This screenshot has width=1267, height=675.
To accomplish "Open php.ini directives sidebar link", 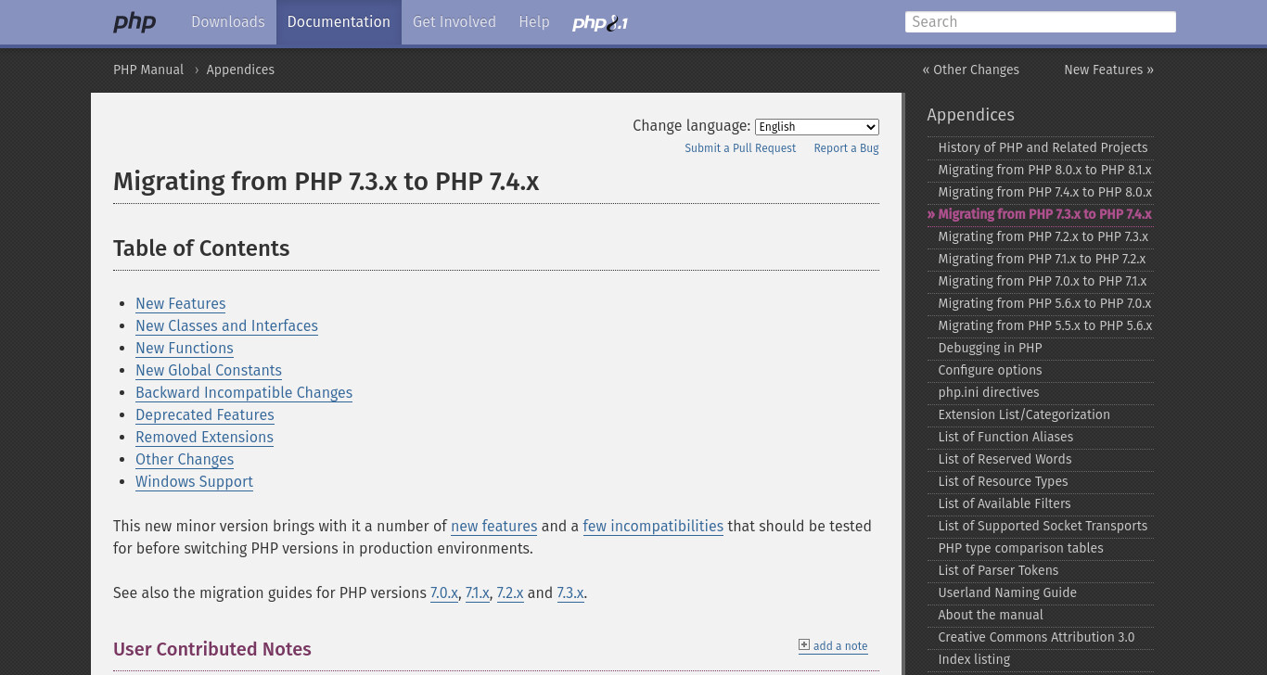I will [988, 393].
